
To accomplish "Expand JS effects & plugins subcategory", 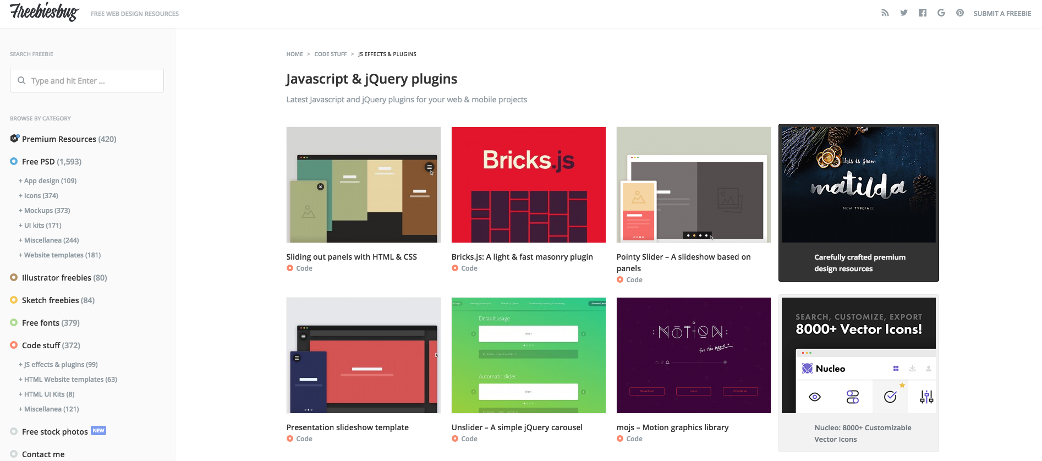I will point(58,364).
